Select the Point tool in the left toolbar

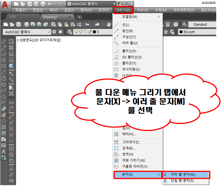click(x=4, y=121)
